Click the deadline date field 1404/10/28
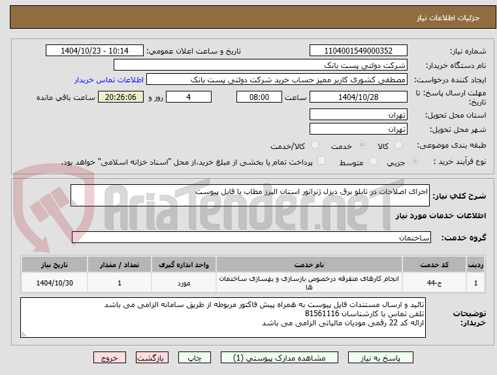The image size is (497, 375). pyautogui.click(x=358, y=97)
